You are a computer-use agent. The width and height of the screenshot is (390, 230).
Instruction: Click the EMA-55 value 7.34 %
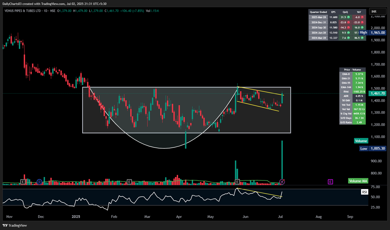point(359,83)
